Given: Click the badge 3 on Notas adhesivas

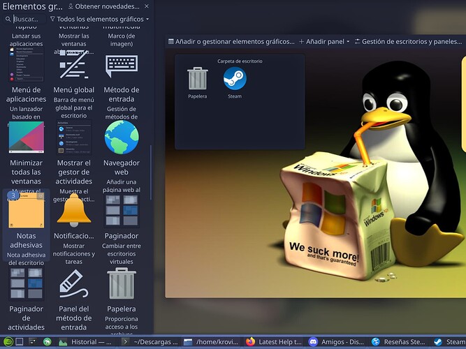Looking at the screenshot, I should (x=13, y=195).
